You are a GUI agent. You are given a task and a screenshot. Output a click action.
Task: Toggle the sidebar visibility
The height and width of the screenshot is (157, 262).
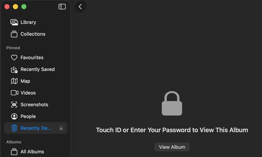62,7
